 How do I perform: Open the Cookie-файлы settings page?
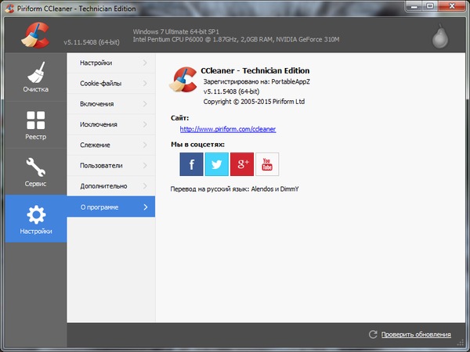point(102,83)
